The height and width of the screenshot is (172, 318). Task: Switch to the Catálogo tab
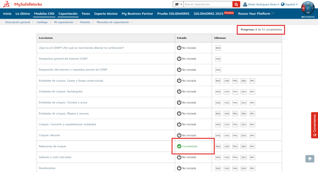tap(42, 22)
